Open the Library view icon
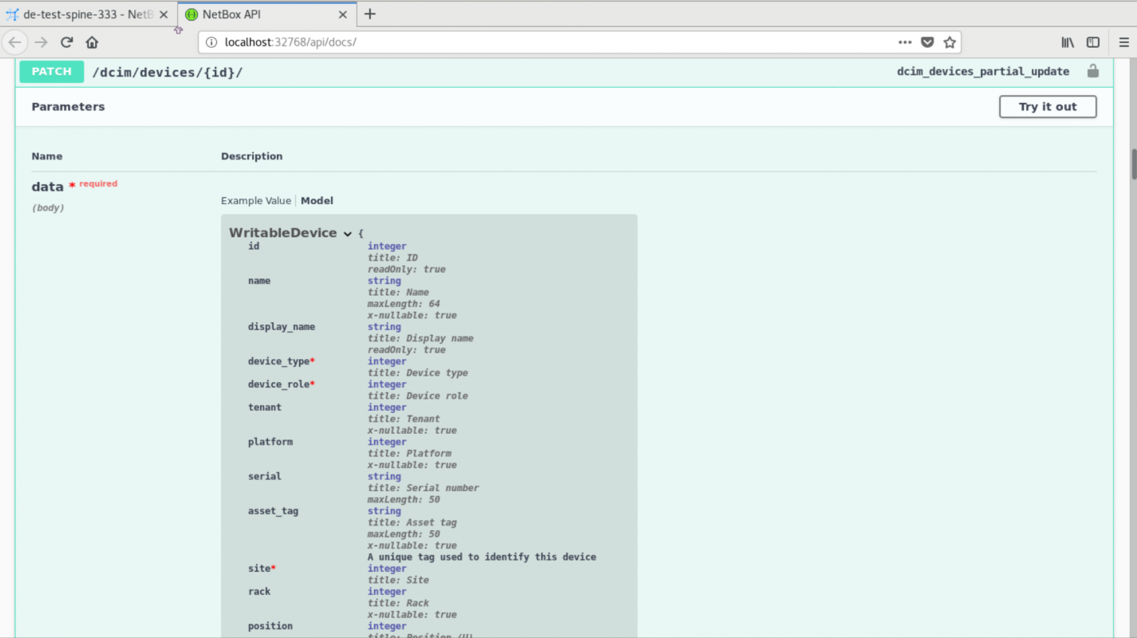This screenshot has height=638, width=1137. (x=1068, y=42)
